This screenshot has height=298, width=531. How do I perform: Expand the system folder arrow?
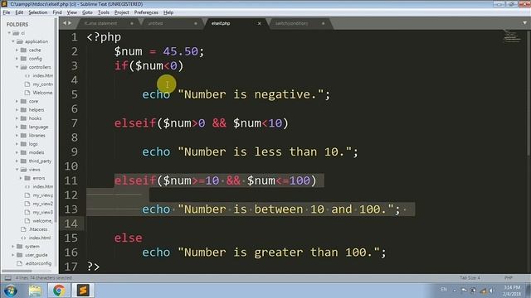pos(13,247)
